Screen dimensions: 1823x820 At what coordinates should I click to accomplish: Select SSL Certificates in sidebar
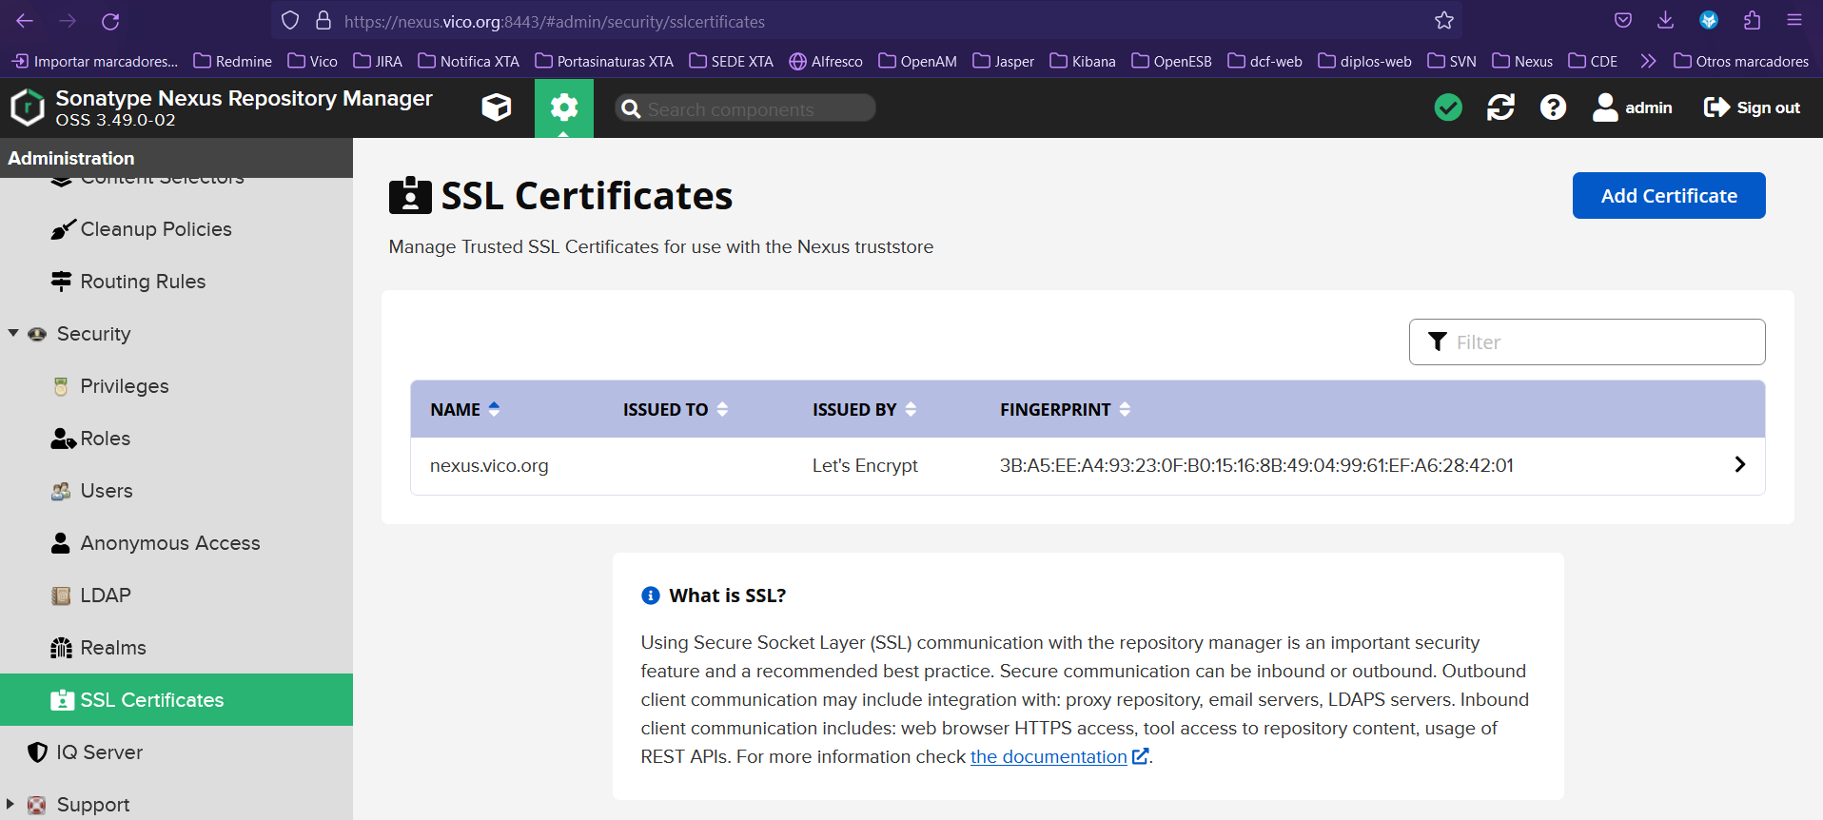coord(176,700)
